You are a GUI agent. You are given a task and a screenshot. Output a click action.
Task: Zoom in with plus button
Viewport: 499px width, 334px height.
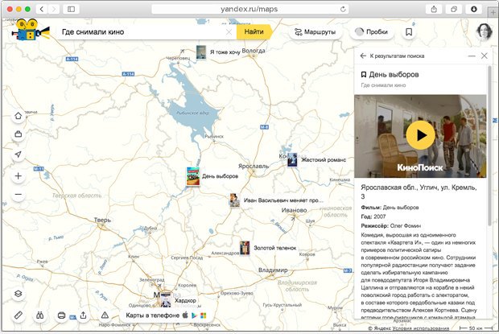tap(19, 176)
